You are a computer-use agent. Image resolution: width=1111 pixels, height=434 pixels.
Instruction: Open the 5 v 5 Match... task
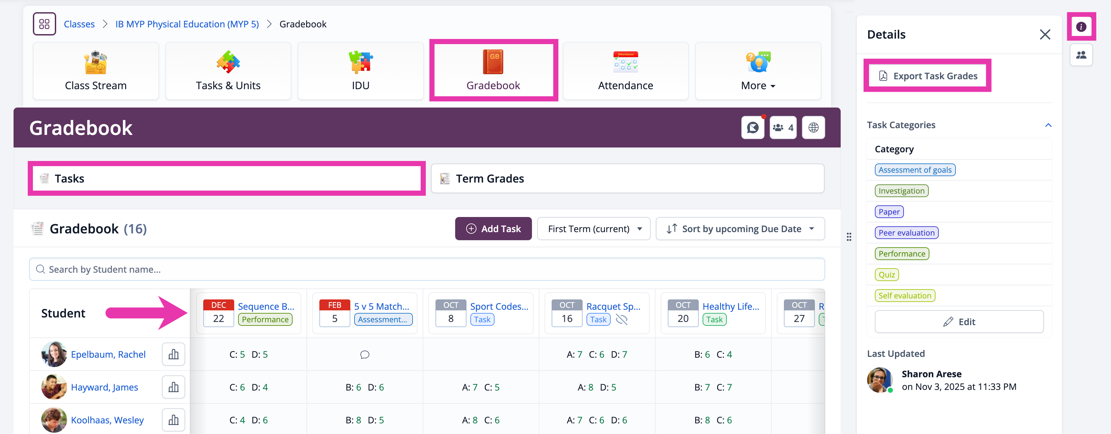tap(382, 306)
